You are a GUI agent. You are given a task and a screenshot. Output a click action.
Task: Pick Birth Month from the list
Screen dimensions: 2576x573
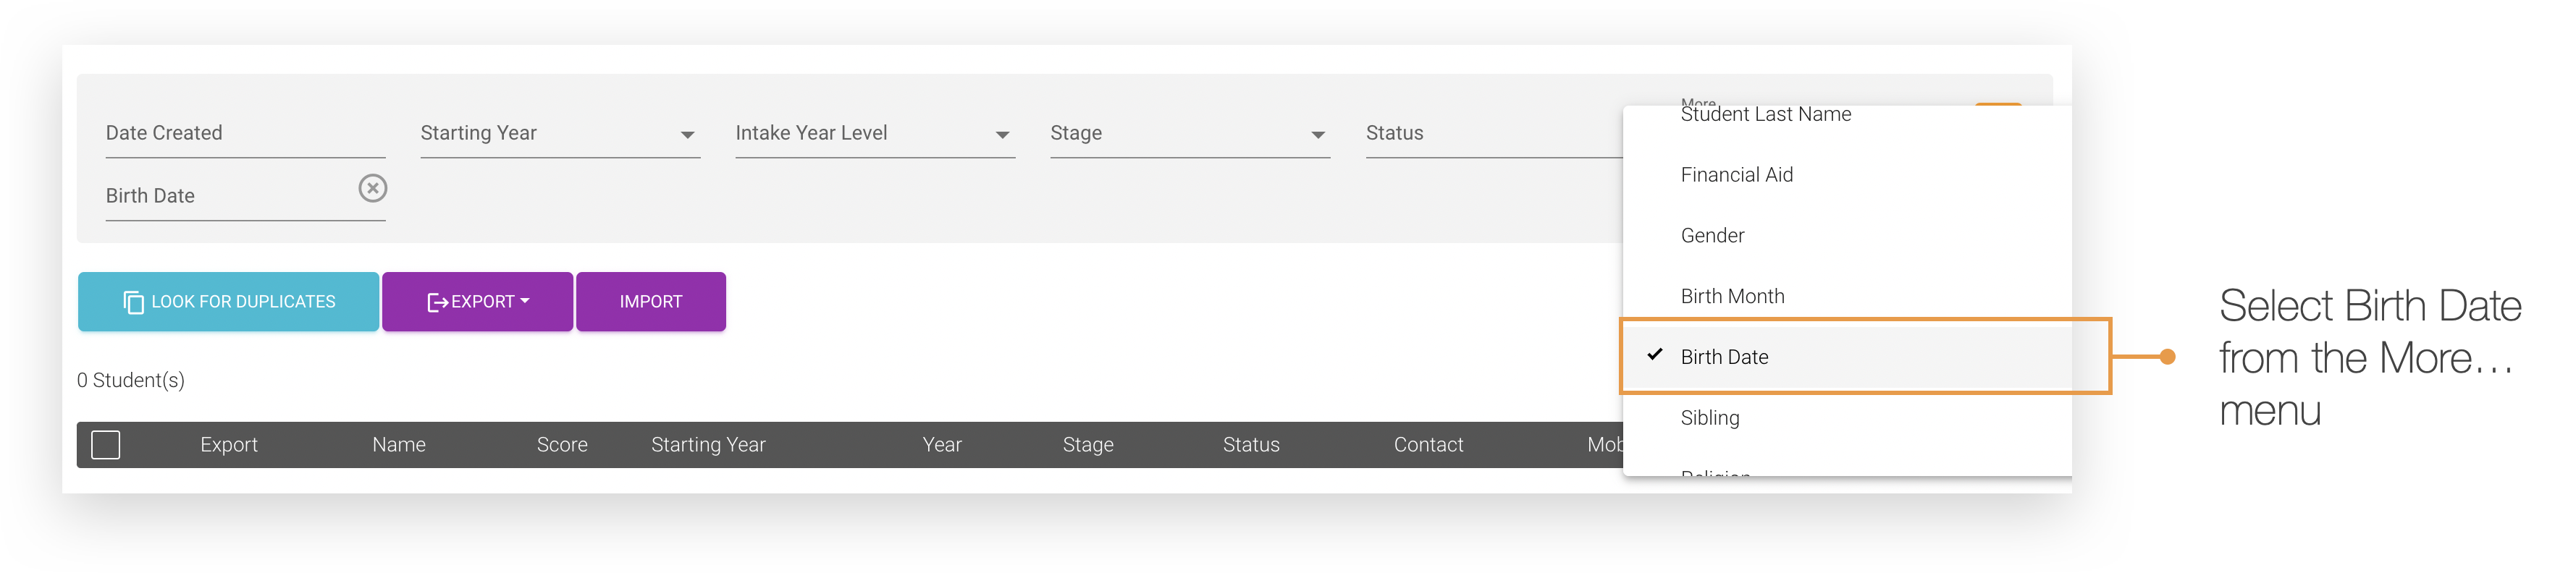tap(1732, 297)
